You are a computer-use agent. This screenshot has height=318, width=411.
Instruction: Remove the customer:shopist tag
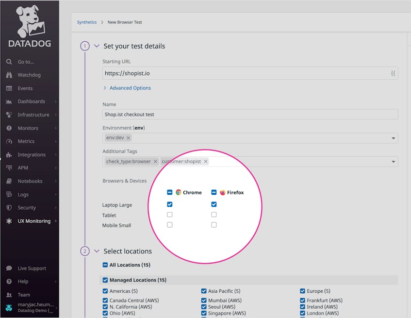(x=206, y=162)
